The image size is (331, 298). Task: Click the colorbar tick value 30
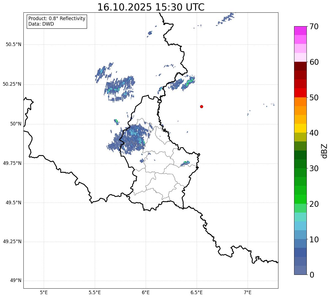pyautogui.click(x=314, y=168)
